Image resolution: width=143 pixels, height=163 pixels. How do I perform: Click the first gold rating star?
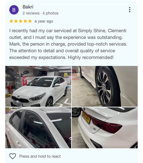(11, 21)
